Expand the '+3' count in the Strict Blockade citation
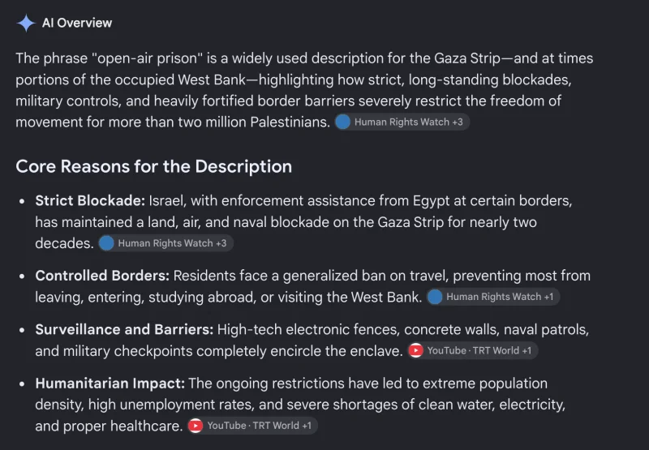This screenshot has width=649, height=450. pos(221,243)
